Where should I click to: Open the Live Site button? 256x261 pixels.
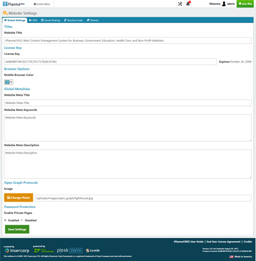pyautogui.click(x=245, y=4)
